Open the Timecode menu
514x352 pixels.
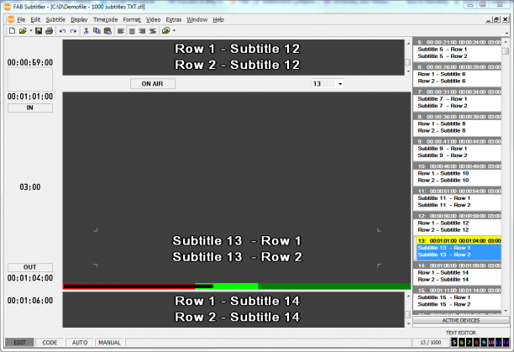[x=105, y=19]
